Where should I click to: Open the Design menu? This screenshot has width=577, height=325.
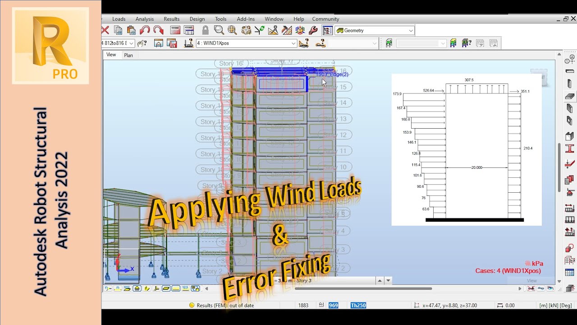197,19
